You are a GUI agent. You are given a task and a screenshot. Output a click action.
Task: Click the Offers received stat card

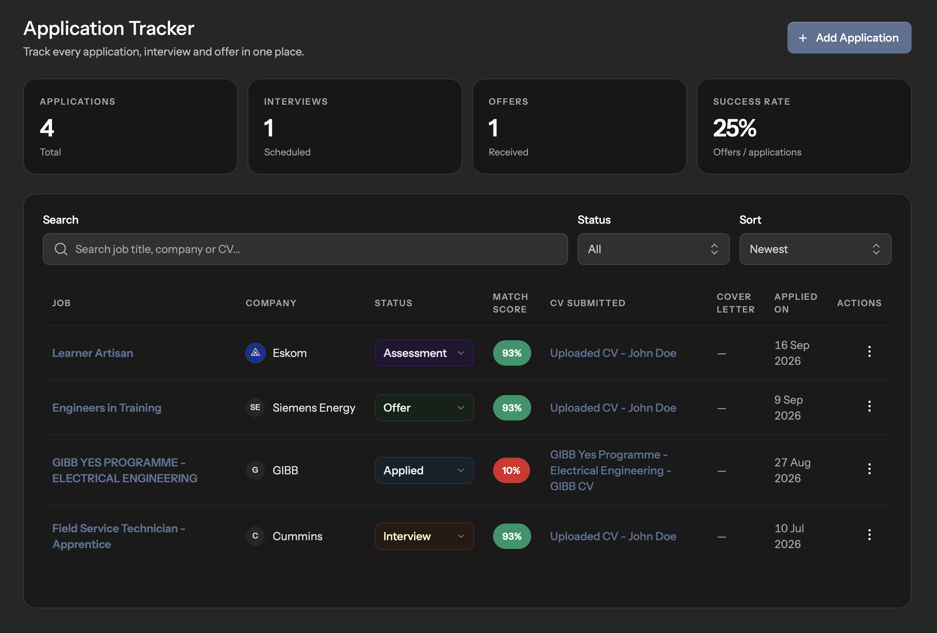(579, 127)
